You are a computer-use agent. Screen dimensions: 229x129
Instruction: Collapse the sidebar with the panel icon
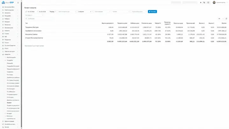coord(18,3)
